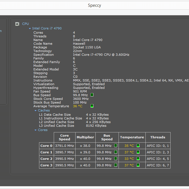Select the Bus Speed column header

click(107, 137)
